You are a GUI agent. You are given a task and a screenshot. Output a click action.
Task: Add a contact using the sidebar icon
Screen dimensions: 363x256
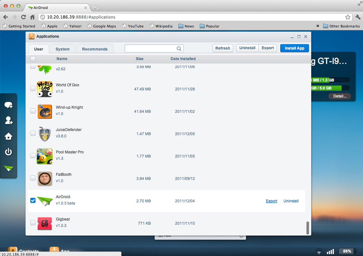coord(9,120)
